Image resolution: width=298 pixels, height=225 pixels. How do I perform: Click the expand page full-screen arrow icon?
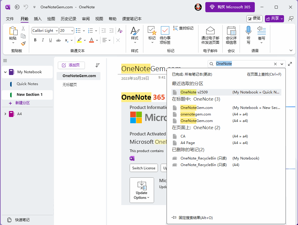(x=290, y=64)
